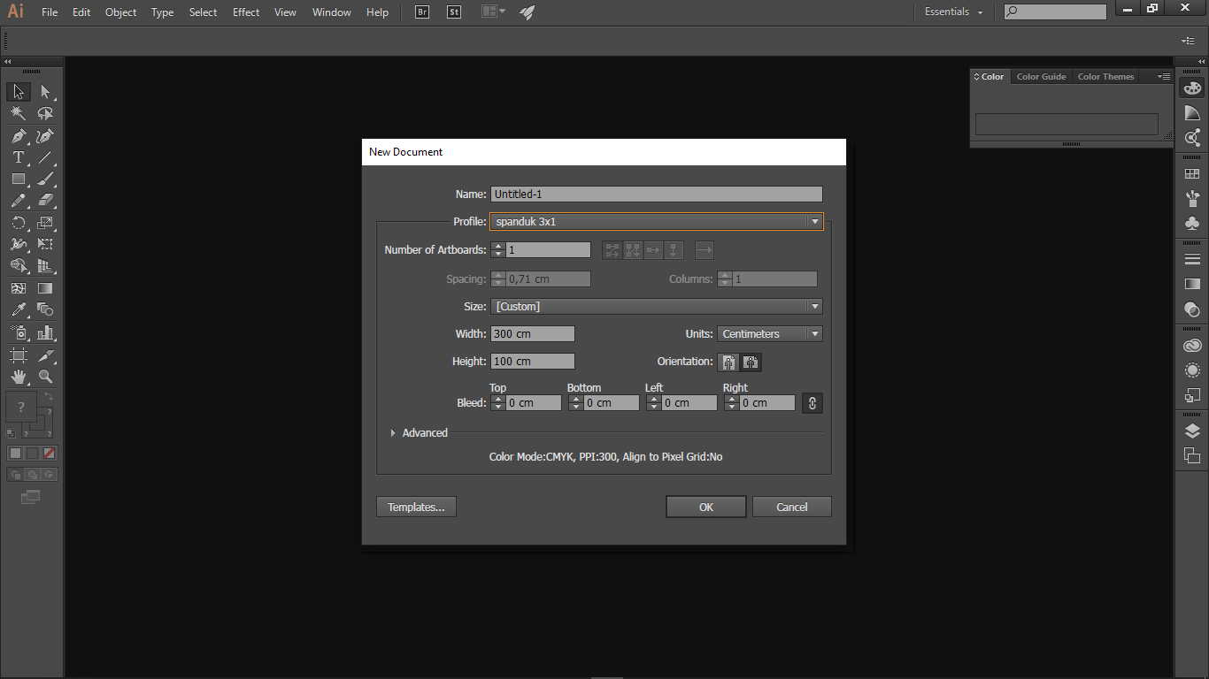1209x679 pixels.
Task: Open the Layers panel icon
Action: pos(1192,431)
